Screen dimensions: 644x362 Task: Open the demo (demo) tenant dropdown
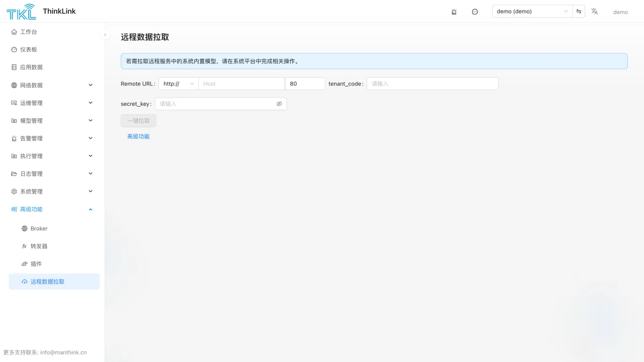point(532,12)
